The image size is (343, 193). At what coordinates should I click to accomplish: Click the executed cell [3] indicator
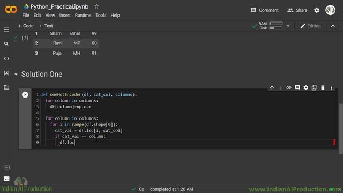25,38
